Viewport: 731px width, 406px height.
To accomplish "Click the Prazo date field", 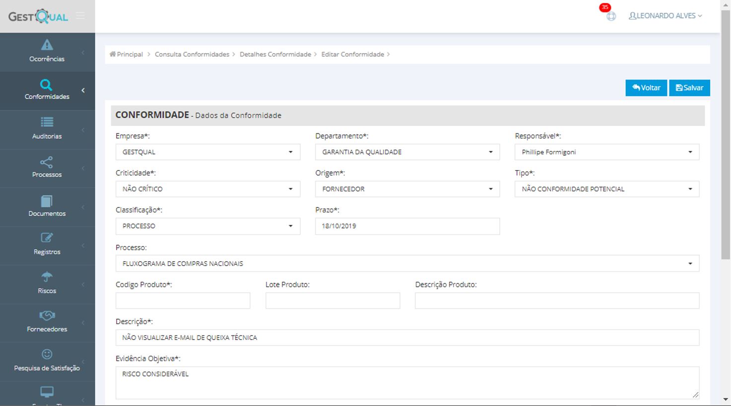I will coord(407,226).
